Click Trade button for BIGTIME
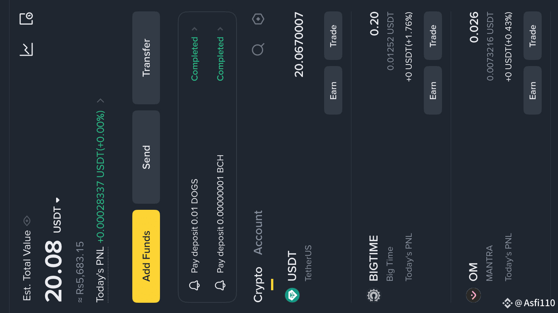558x313 pixels. click(x=433, y=36)
